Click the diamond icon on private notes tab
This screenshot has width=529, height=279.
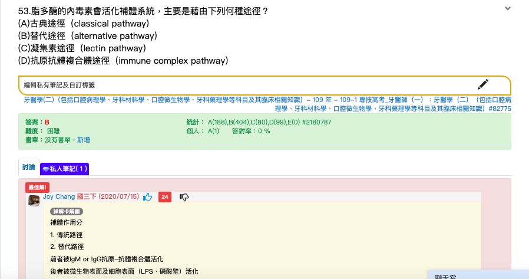(46, 169)
